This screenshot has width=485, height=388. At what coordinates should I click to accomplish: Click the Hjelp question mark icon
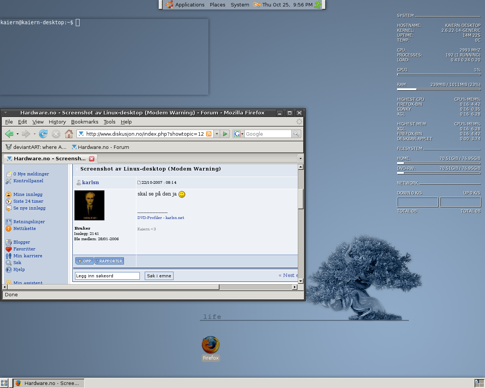point(9,270)
